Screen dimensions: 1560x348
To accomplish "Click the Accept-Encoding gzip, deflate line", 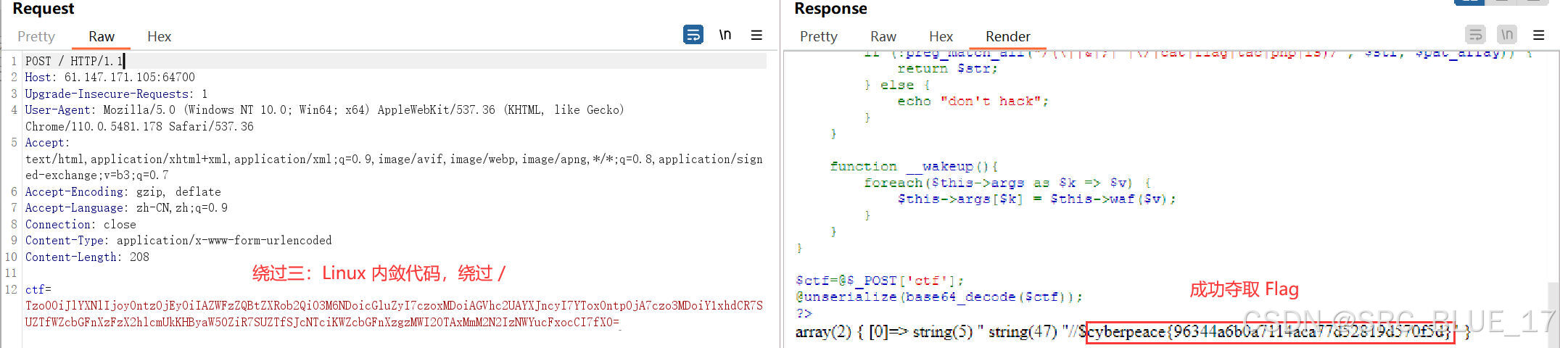I will (123, 191).
